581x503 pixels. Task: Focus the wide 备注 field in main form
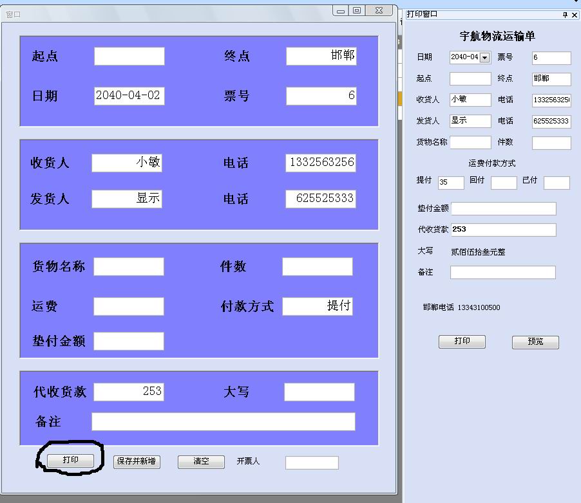point(224,421)
